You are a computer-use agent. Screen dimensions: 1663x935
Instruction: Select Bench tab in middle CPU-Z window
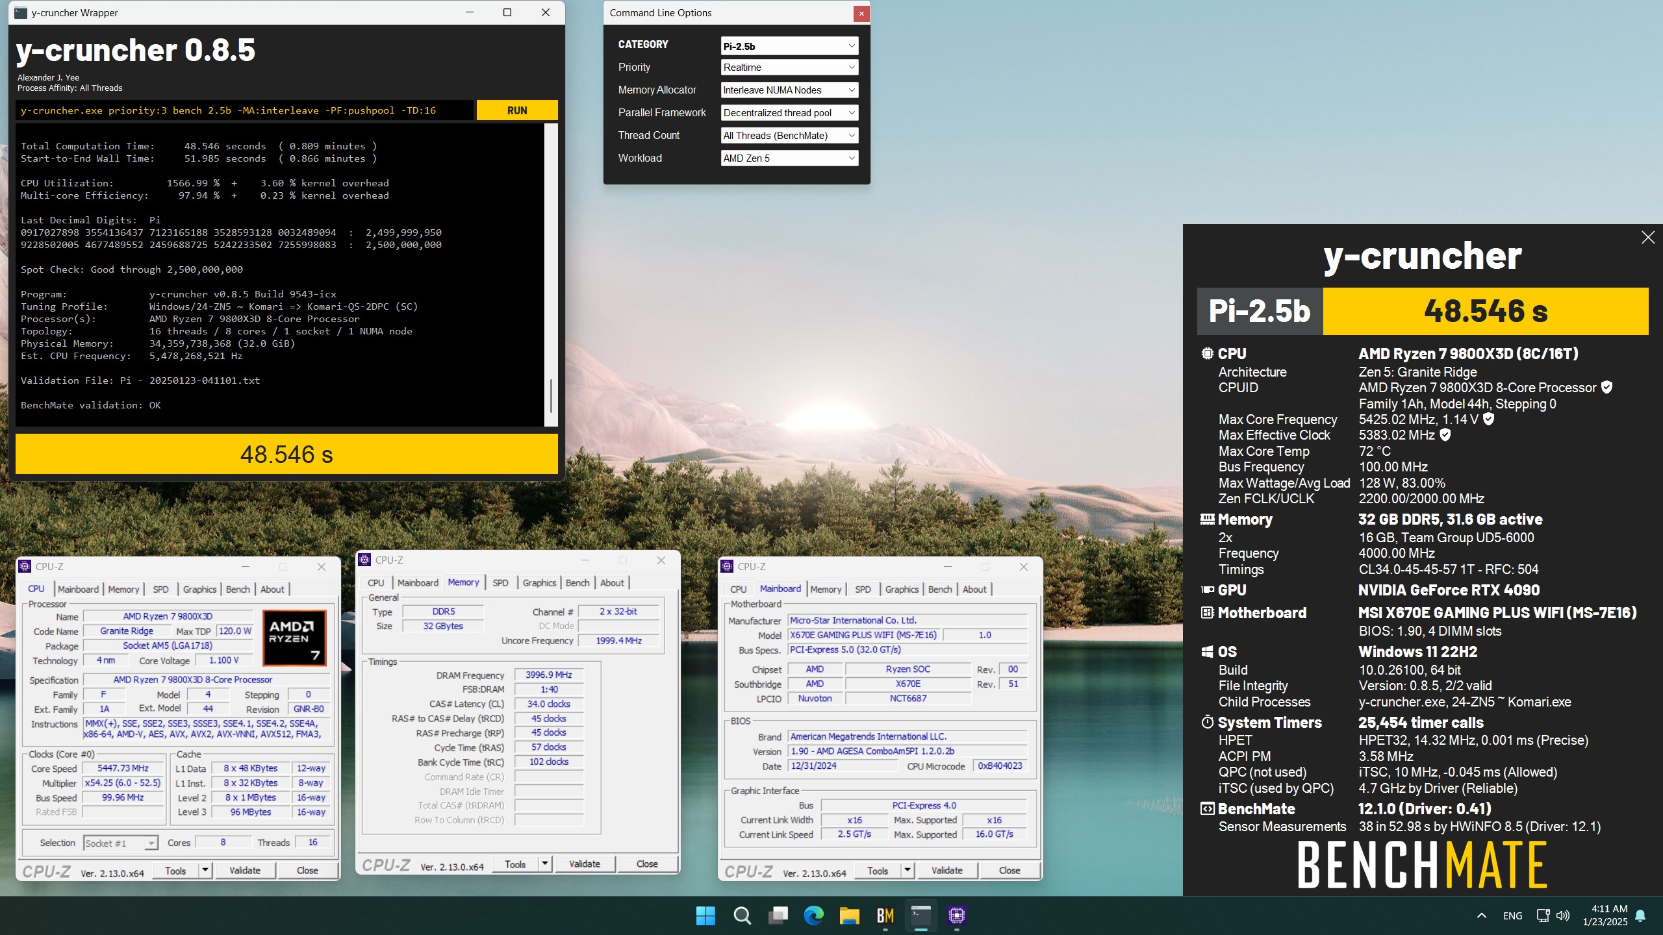coord(578,583)
